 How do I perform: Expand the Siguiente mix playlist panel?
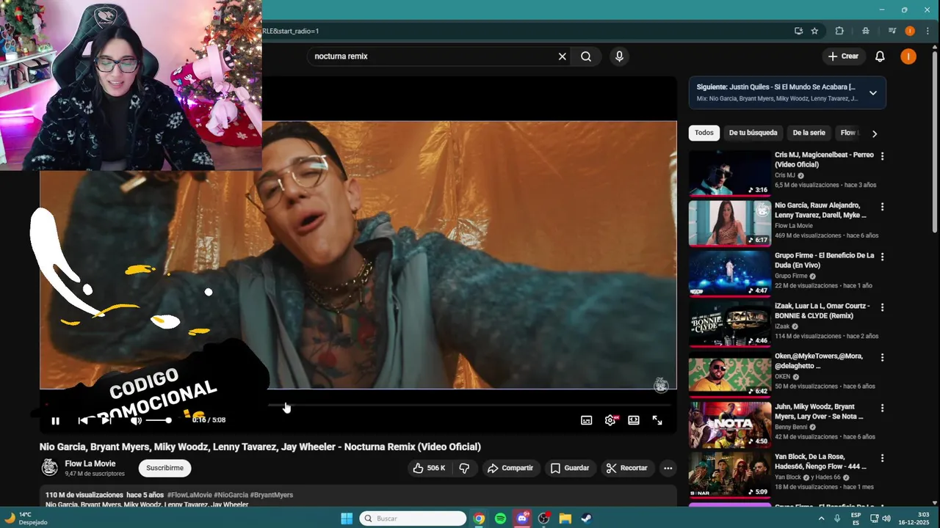pos(872,93)
